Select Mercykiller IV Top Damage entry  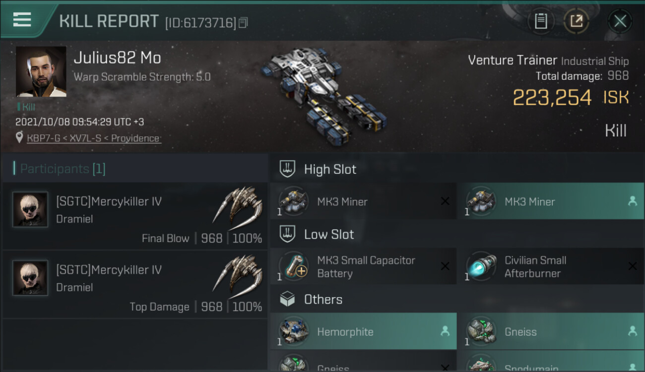135,285
